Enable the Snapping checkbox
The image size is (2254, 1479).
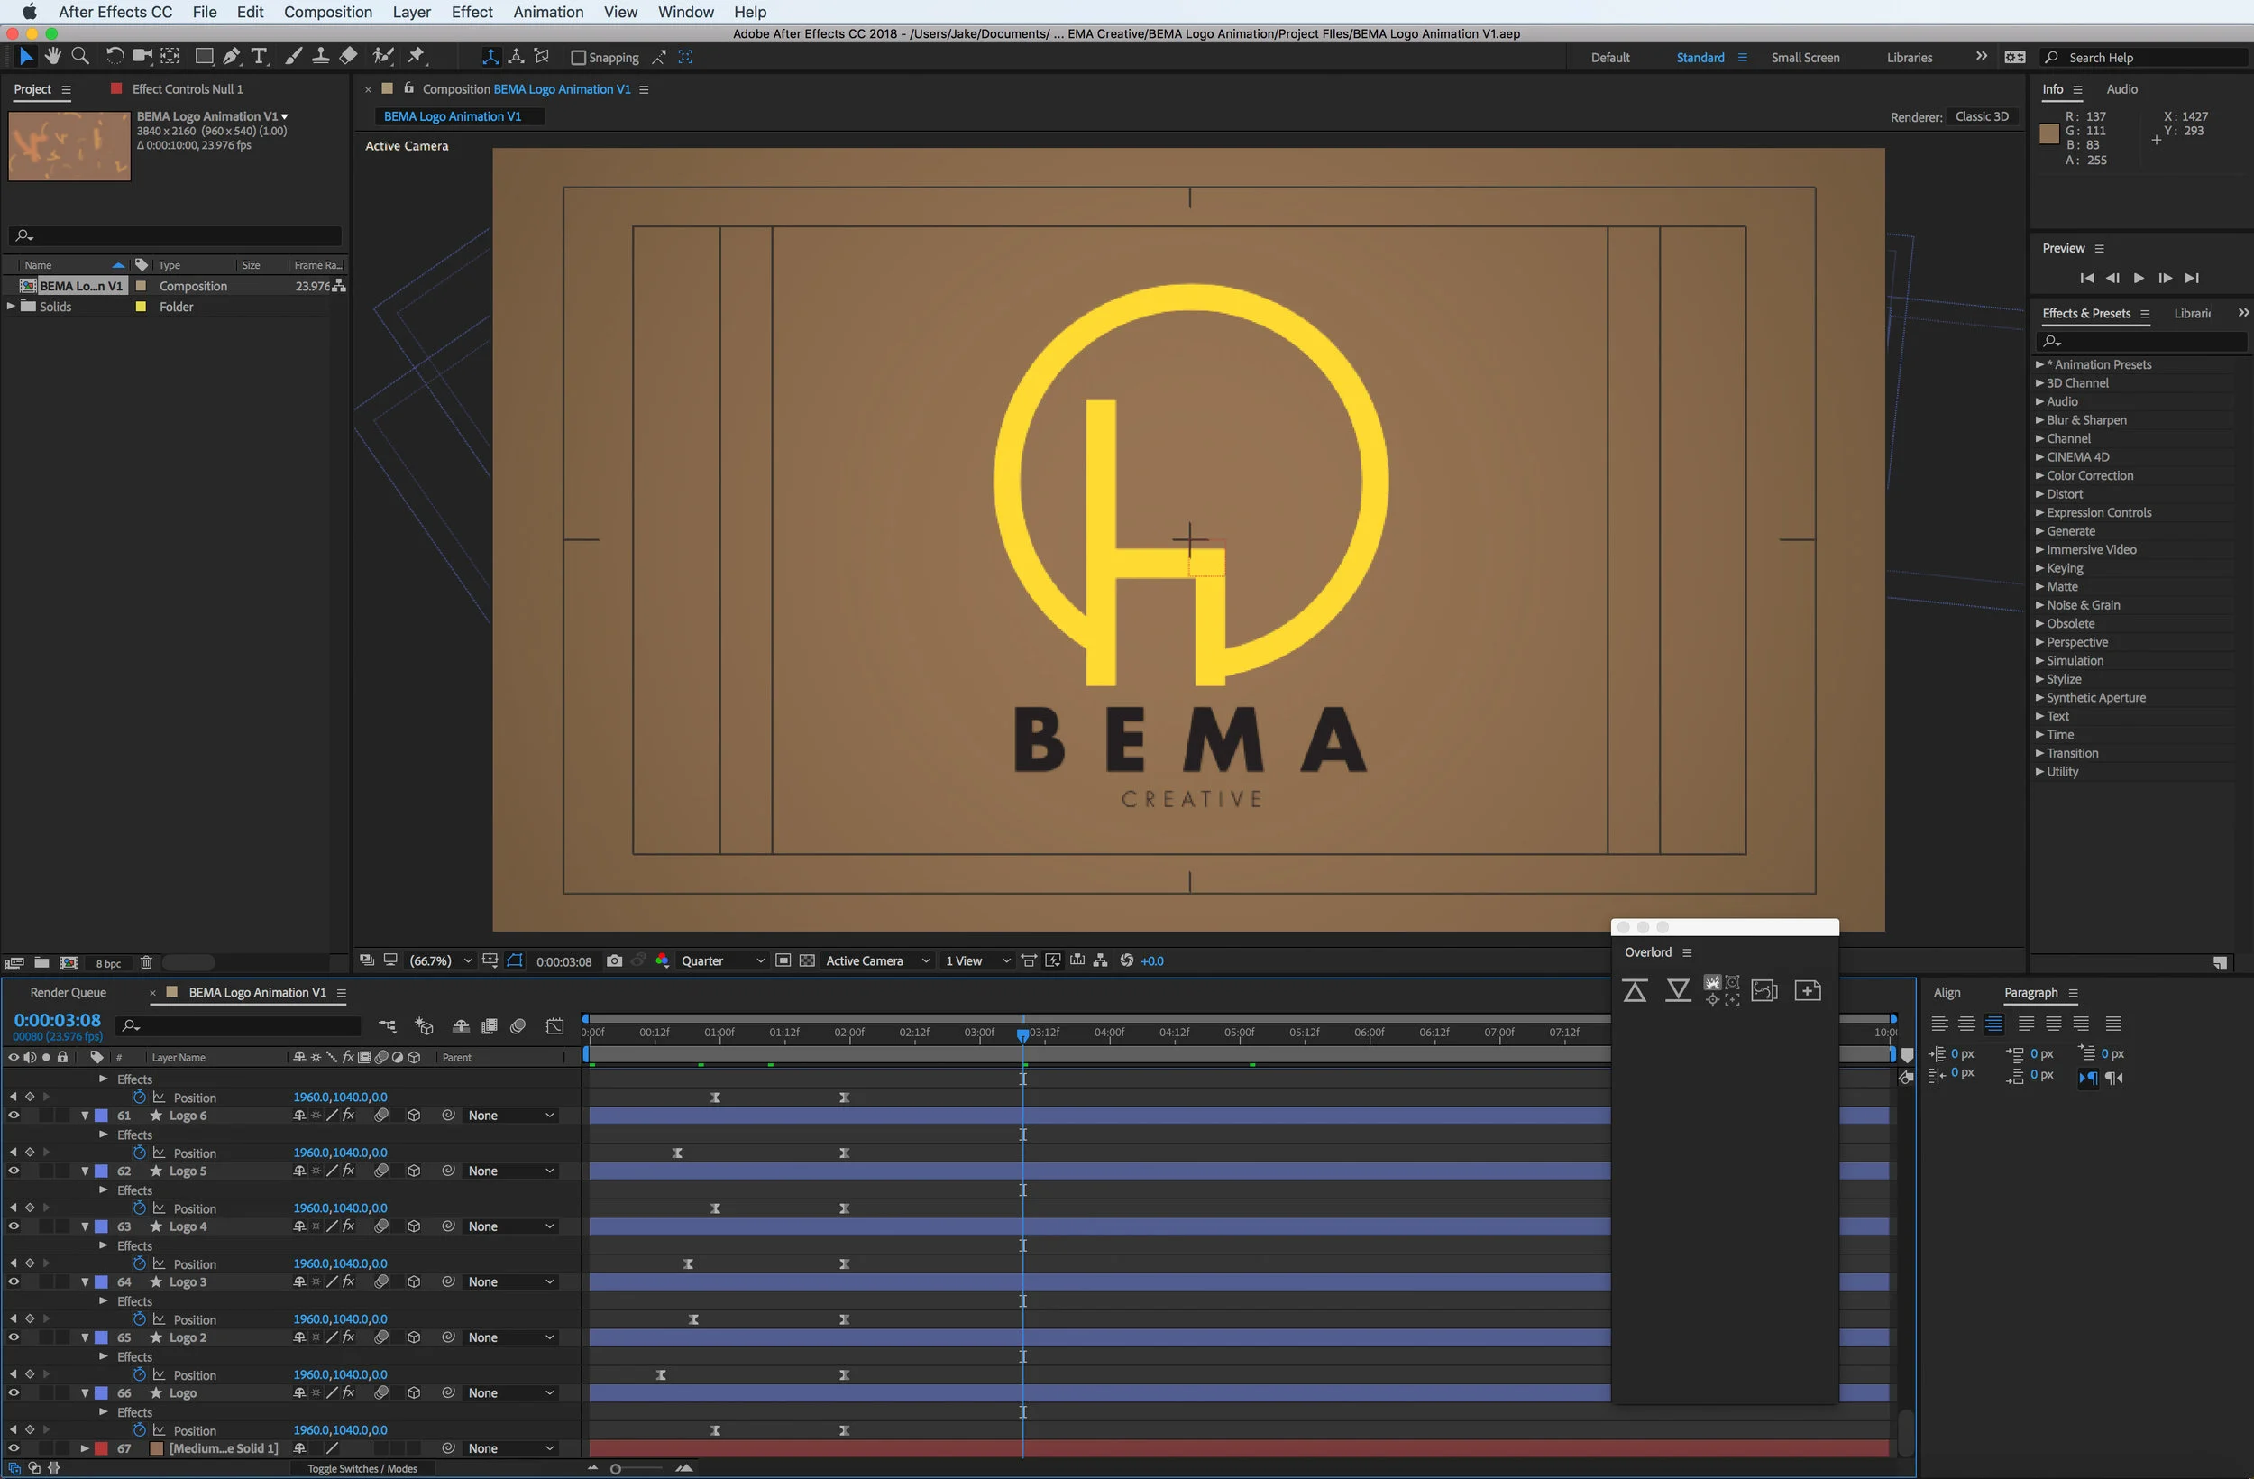tap(578, 58)
